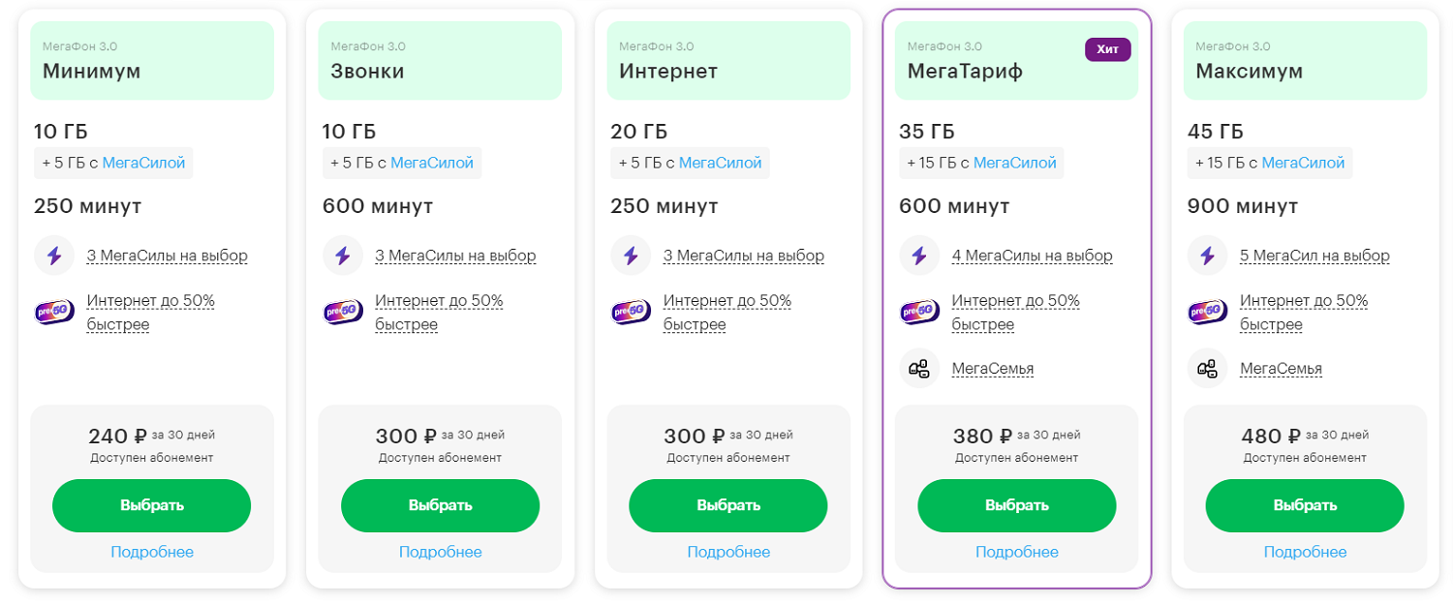Follow the МегаСилой link in the Максимум card
The image size is (1453, 604).
pyautogui.click(x=1303, y=163)
